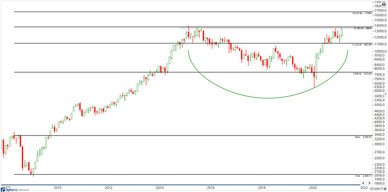Click the 2012 date axis label

point(109,188)
